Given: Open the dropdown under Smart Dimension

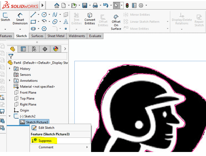Looking at the screenshot, I should point(20,29).
